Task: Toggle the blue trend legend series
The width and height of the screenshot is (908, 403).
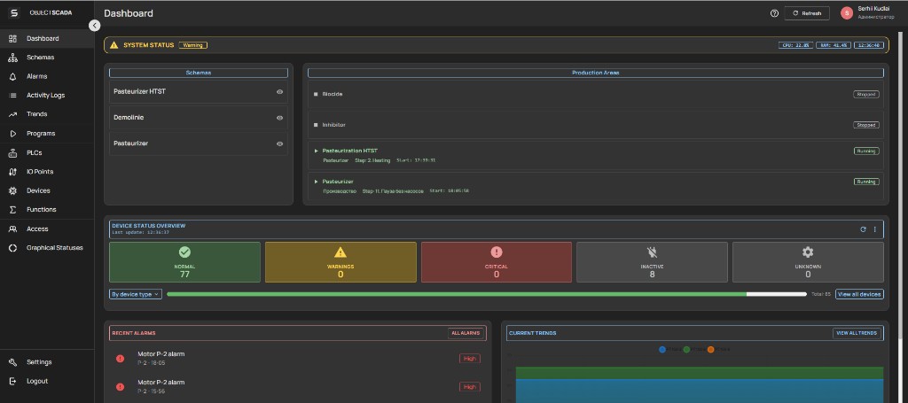Action: point(662,349)
